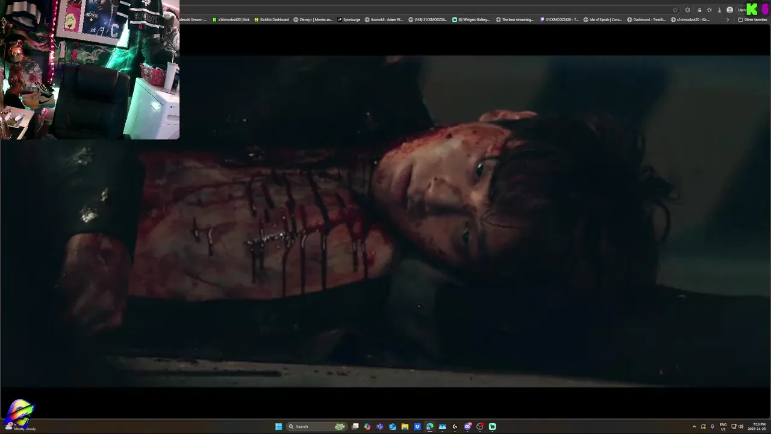Screen dimensions: 771x434
Task: Switch to the Microsoft Edge taskbar icon
Action: [x=429, y=426]
